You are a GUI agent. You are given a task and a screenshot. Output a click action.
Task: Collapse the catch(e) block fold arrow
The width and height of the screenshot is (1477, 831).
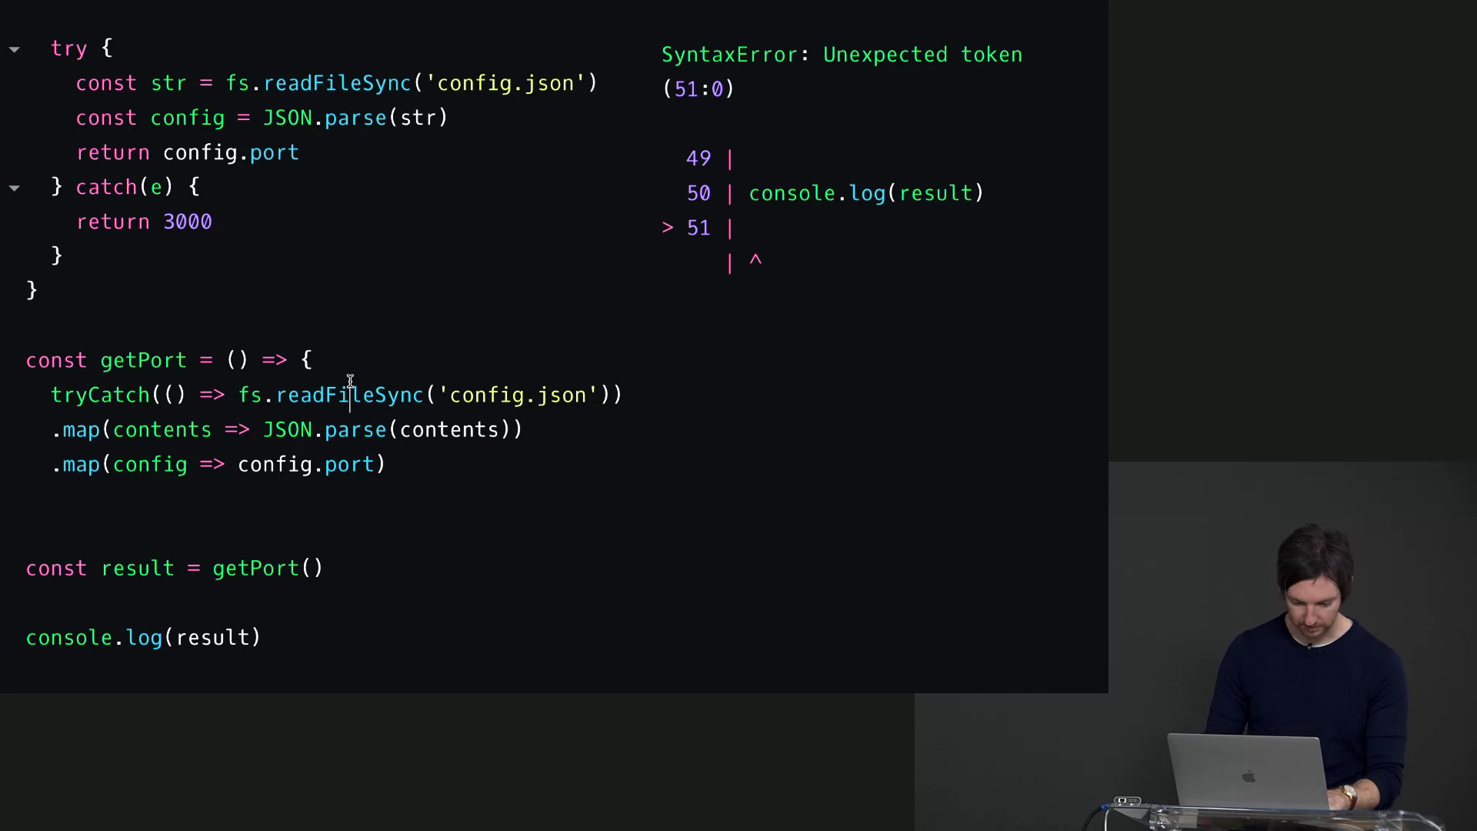[x=14, y=188]
